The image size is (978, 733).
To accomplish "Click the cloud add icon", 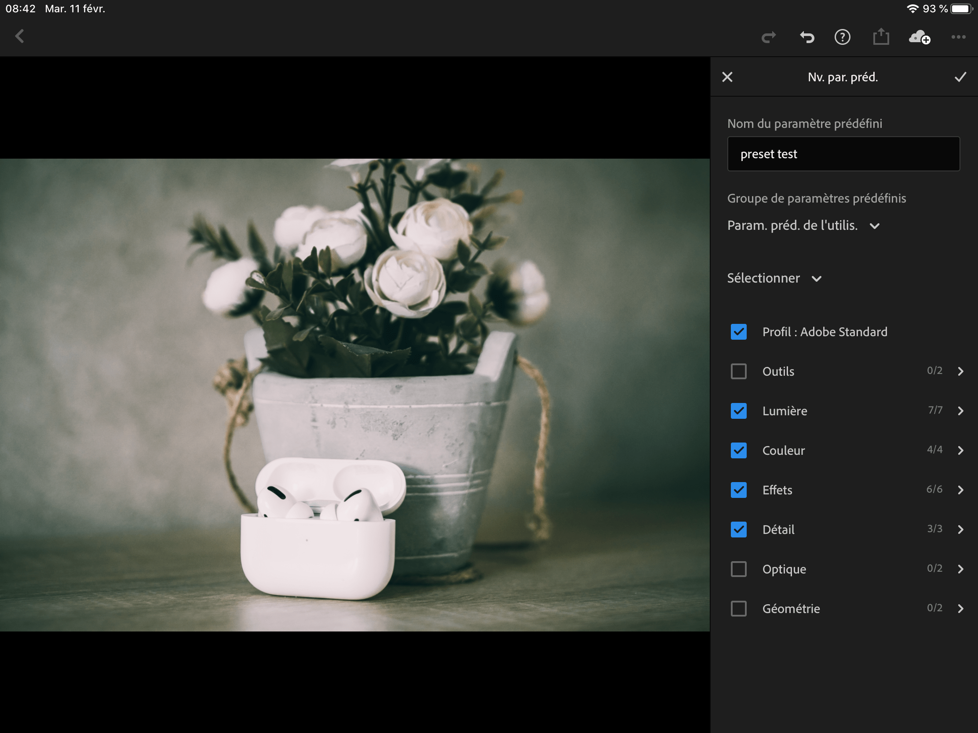I will [x=919, y=37].
